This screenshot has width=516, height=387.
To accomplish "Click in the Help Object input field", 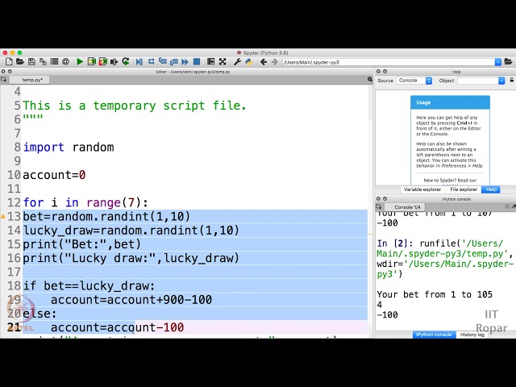I will (x=477, y=81).
